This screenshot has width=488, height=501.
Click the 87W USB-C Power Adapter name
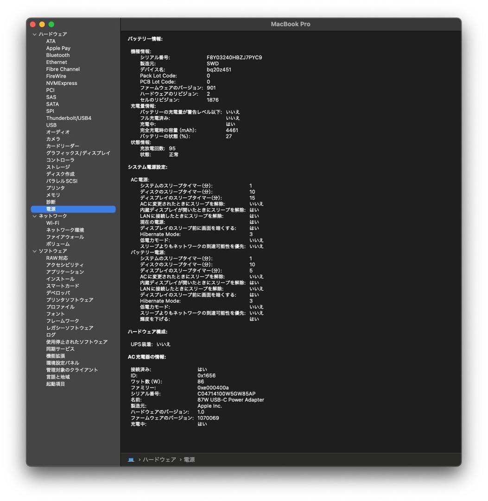(x=231, y=400)
